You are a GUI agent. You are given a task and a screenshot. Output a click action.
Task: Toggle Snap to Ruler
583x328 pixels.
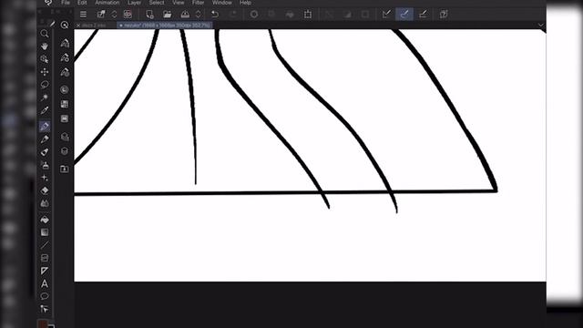pos(386,15)
